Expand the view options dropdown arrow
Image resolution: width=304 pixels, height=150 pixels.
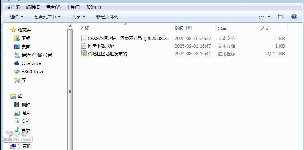tap(269, 17)
